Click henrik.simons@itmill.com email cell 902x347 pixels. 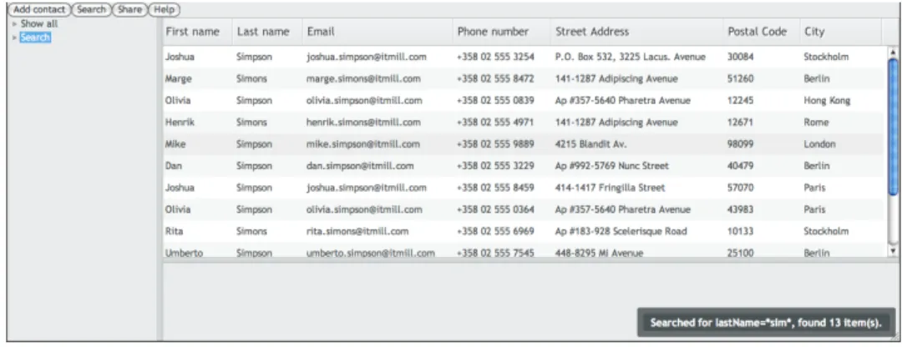(363, 123)
